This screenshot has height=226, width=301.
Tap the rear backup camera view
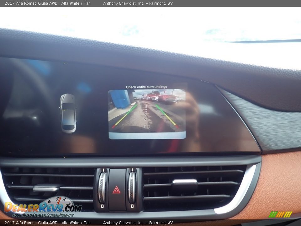tap(147, 114)
